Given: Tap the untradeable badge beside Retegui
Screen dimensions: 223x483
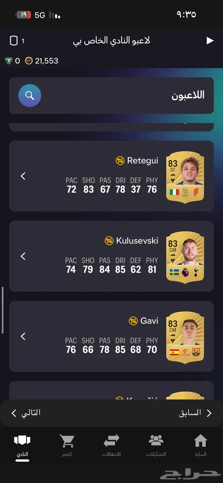Looking at the screenshot, I should [120, 160].
